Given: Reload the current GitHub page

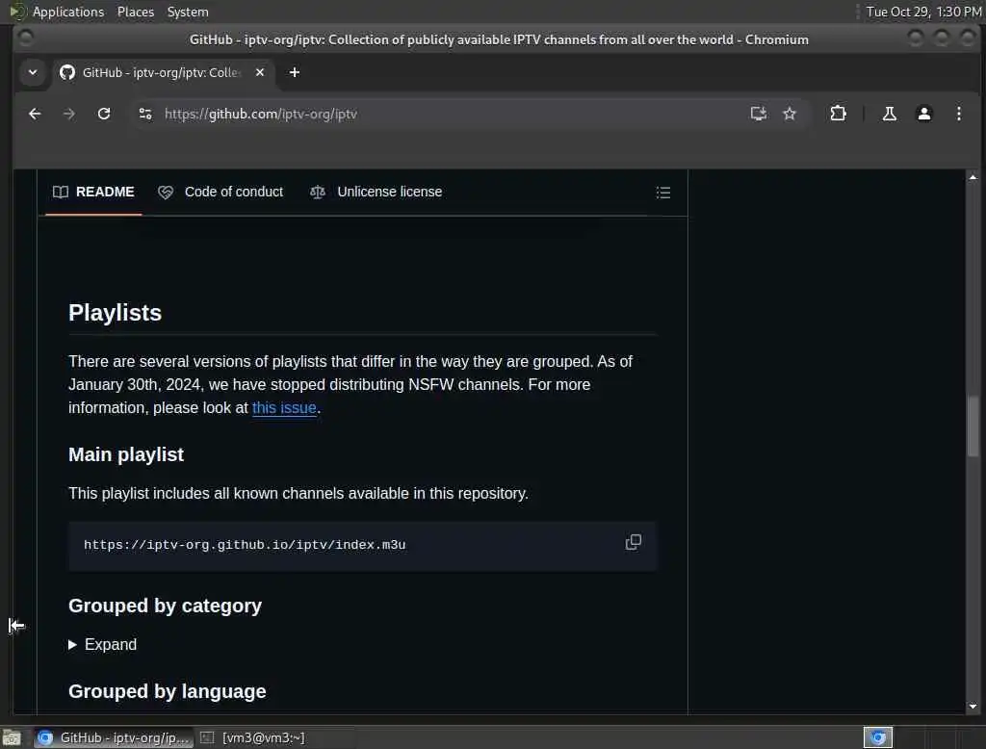Looking at the screenshot, I should (104, 114).
